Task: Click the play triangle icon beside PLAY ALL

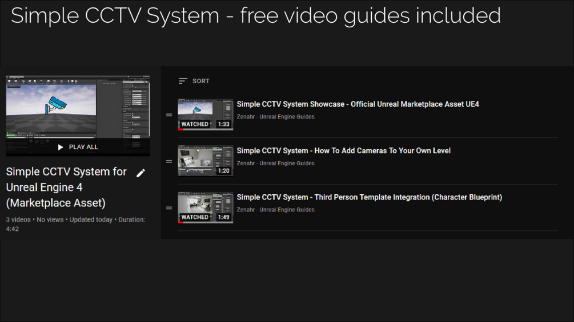Action: [x=61, y=147]
